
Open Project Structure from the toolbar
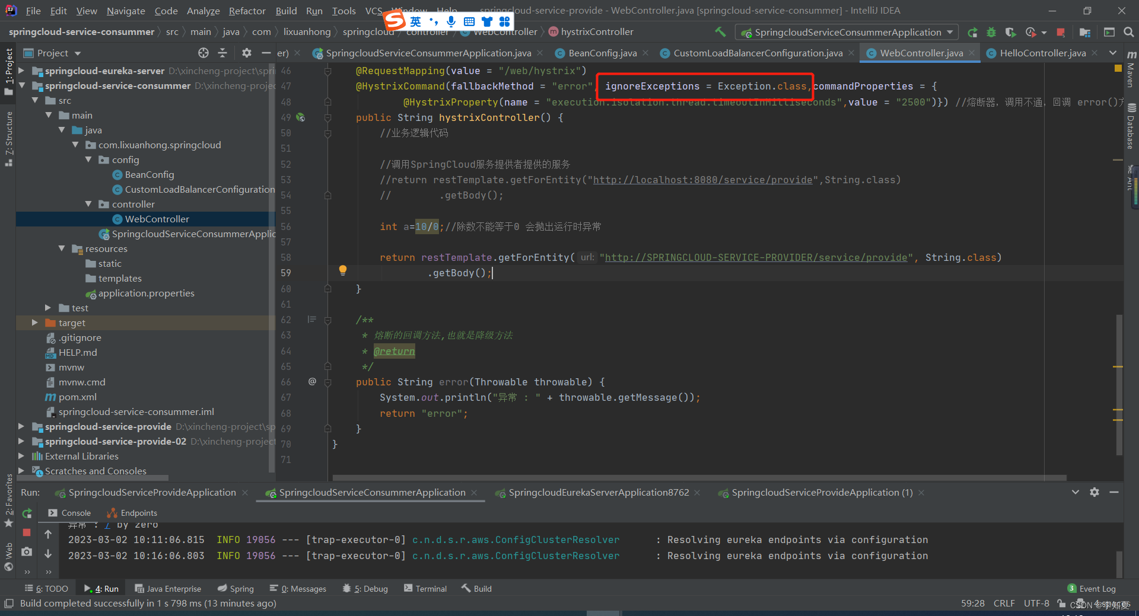(1085, 32)
